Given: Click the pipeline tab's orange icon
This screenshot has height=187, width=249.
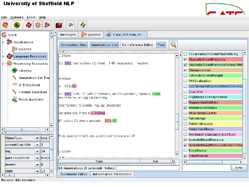Looking at the screenshot, I should (x=84, y=35).
